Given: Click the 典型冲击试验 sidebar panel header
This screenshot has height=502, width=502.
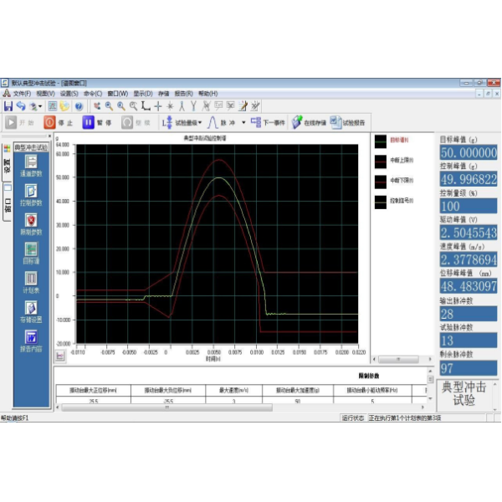Looking at the screenshot, I should (x=31, y=147).
